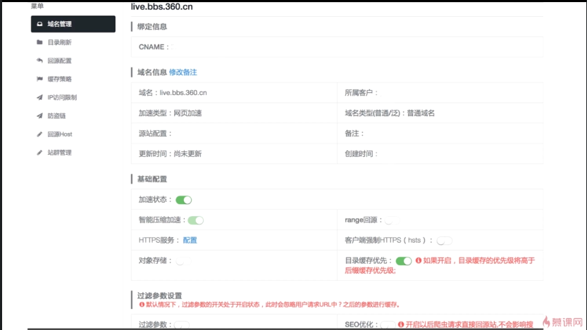Click the flag icon beside 缓存策略
This screenshot has width=587, height=330.
pos(39,79)
